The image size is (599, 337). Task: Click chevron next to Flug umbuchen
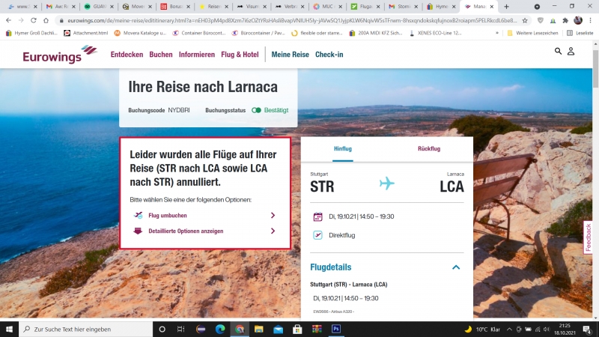pos(273,216)
